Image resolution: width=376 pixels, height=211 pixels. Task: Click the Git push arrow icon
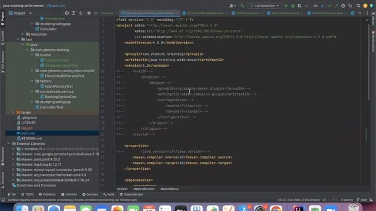336,6
